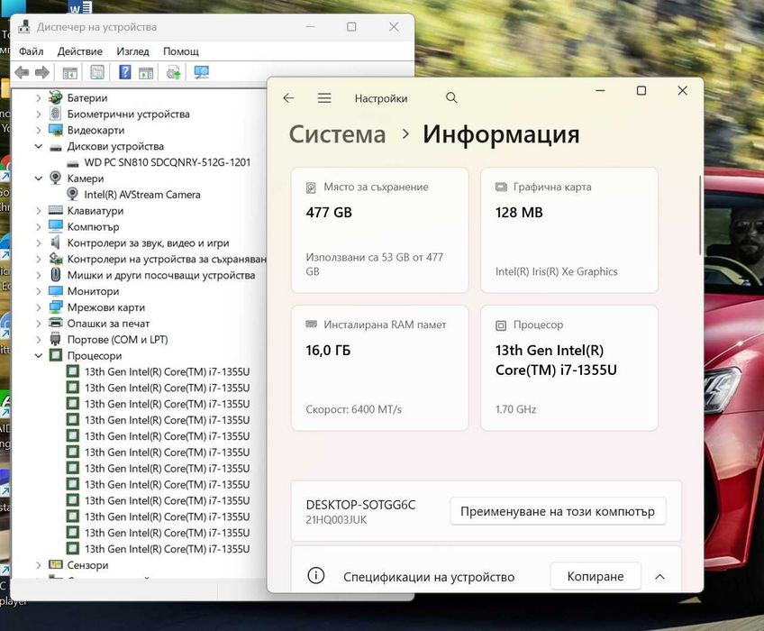Viewport: 764px width, 631px height.
Task: Expand the Батерии tree node chevron
Action: [39, 98]
